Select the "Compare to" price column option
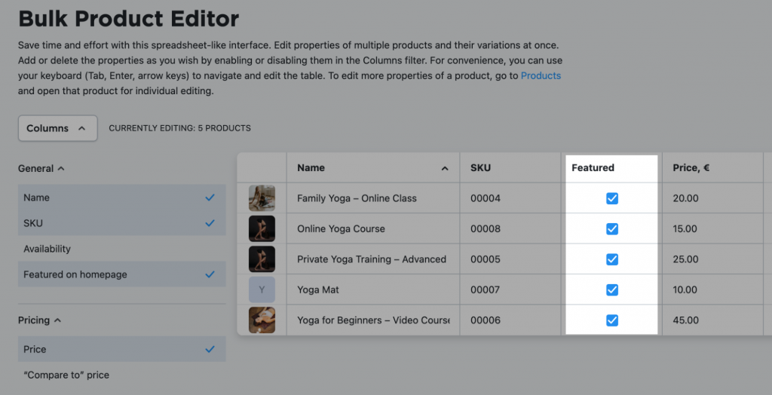 [x=121, y=375]
